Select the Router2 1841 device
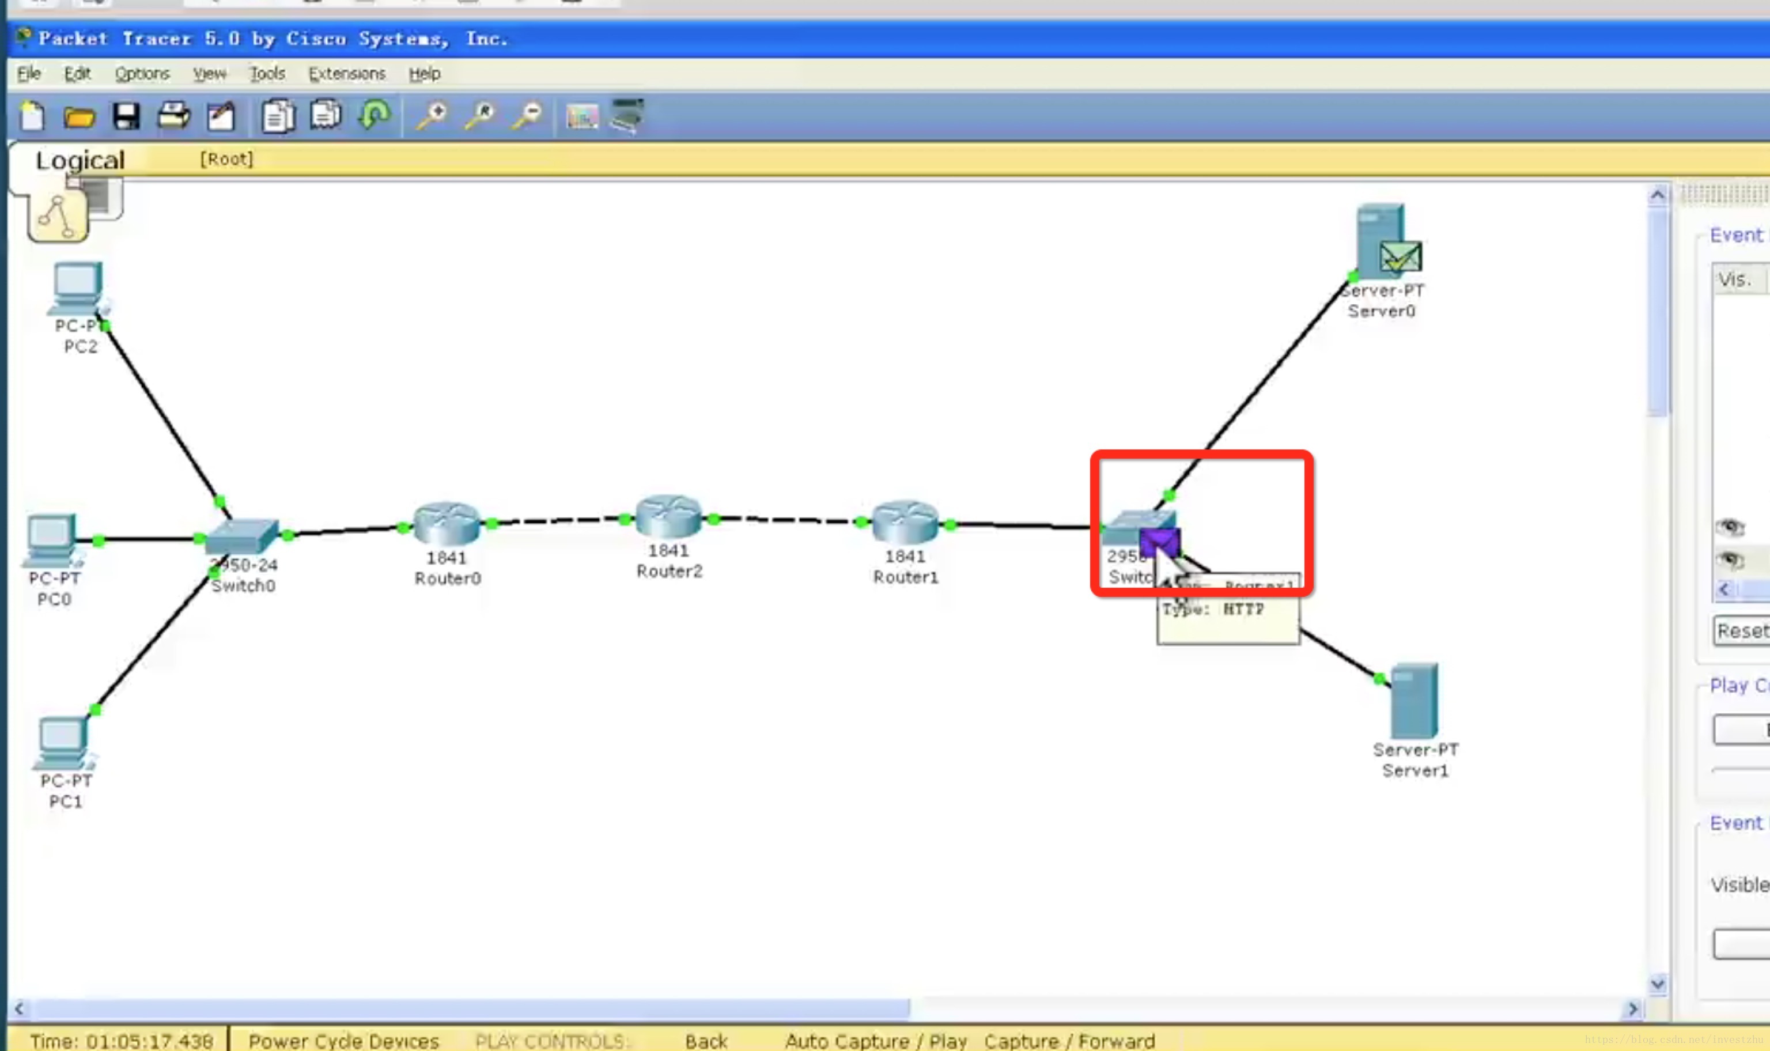 coord(669,517)
